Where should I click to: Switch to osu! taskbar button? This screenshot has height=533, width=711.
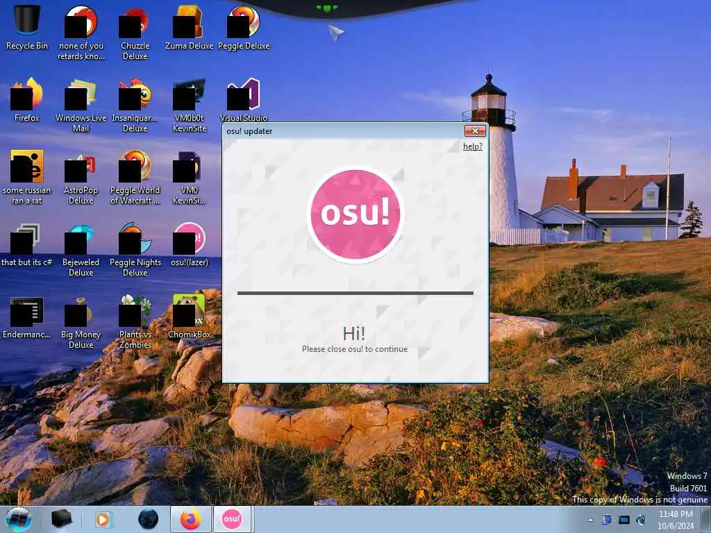232,519
